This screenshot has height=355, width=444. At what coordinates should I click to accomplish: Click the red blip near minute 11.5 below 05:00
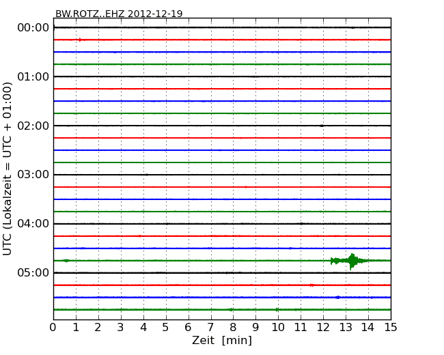tap(311, 285)
